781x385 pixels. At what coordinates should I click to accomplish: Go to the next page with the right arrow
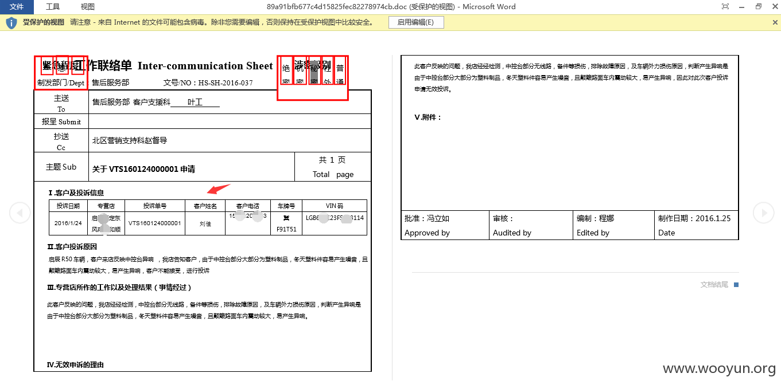(x=763, y=213)
